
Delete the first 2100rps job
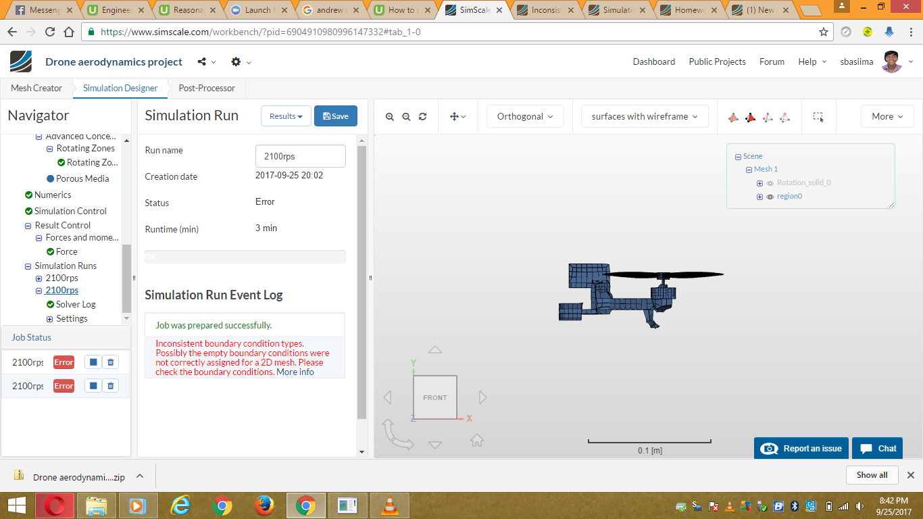[x=111, y=362]
